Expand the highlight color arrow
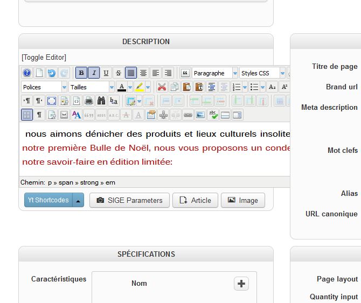This screenshot has width=361, height=303. point(148,87)
